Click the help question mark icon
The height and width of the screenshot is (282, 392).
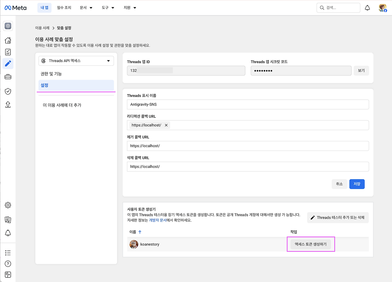point(8,264)
